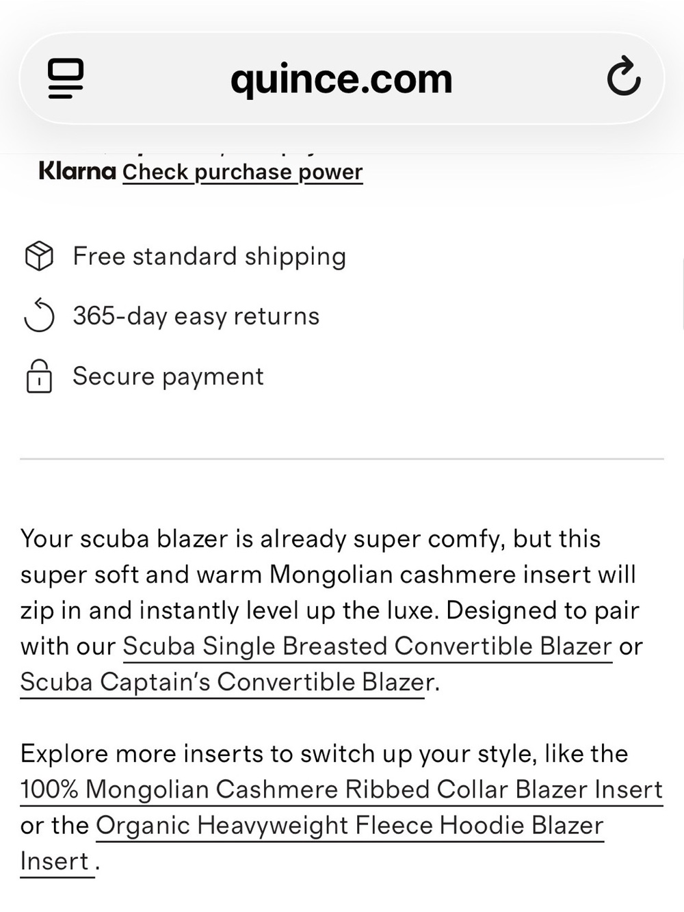Click the trailing 'Insert' link word
Viewport: 684px width, 912px height.
55,861
